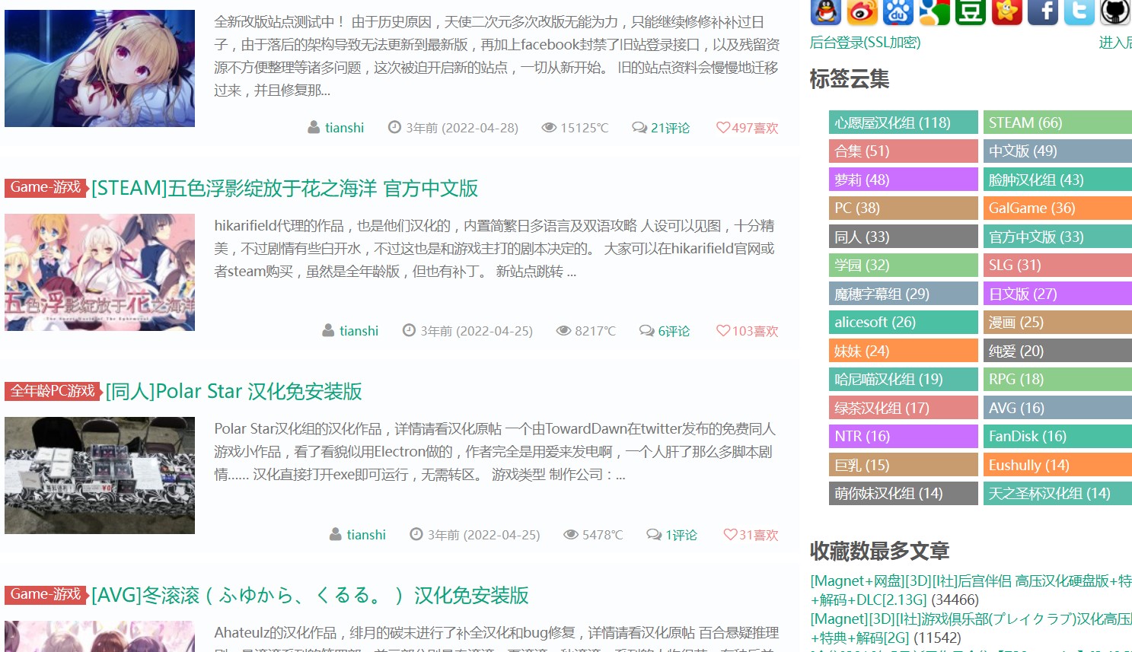Select tag 妹妹 (24)

(x=903, y=351)
